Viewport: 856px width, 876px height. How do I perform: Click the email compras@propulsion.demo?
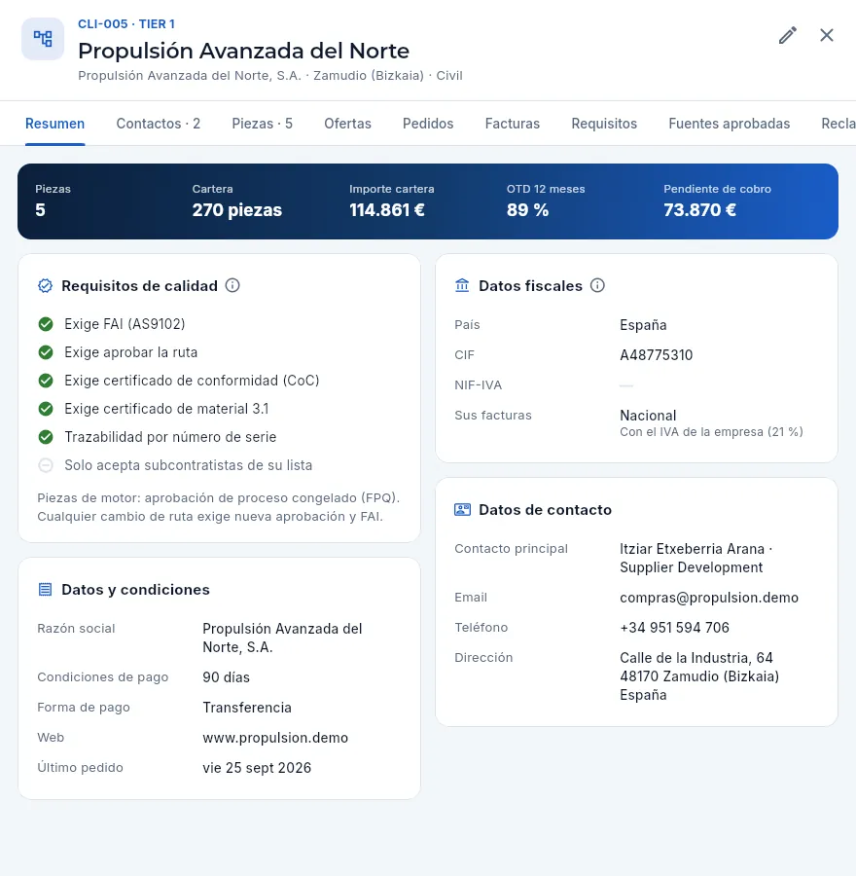(709, 598)
